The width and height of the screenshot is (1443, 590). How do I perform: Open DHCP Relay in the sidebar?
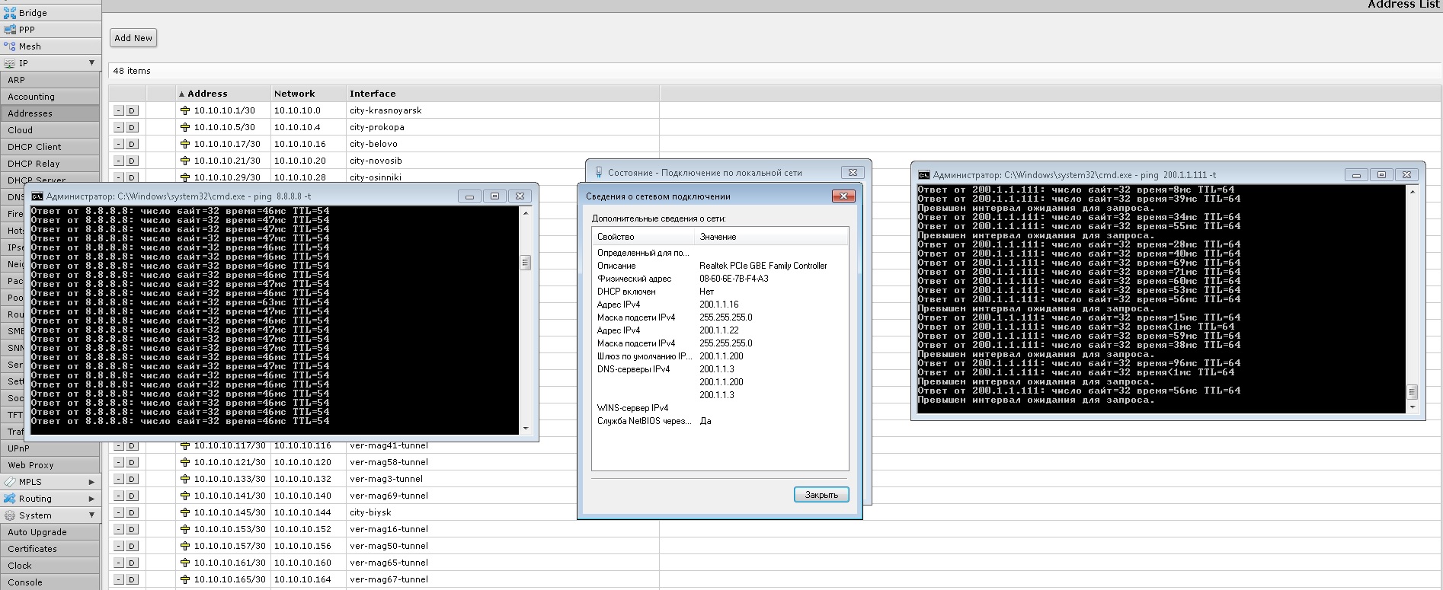[x=50, y=164]
